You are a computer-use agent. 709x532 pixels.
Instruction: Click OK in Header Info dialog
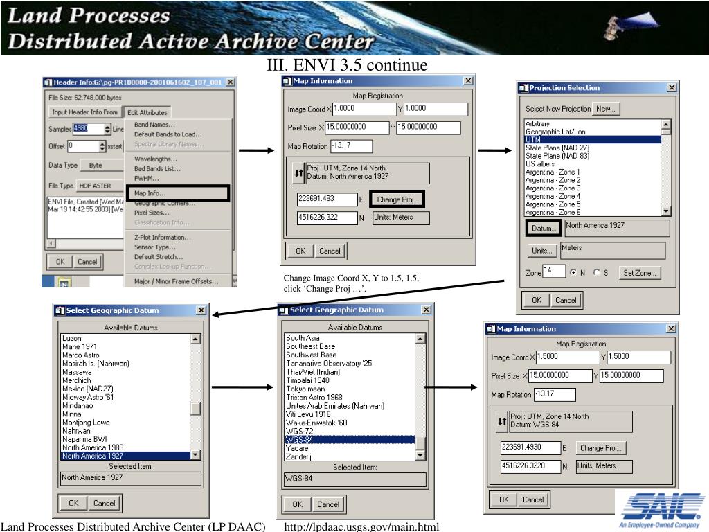(60, 261)
